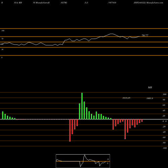
Task: Click the -80 label on MR axis
Action: click(164, 143)
